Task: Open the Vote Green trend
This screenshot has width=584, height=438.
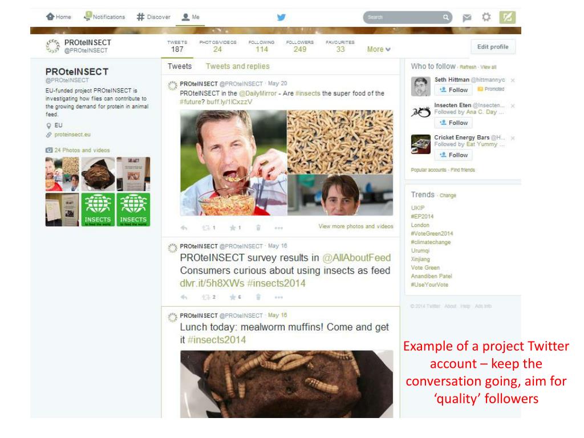Action: (425, 267)
